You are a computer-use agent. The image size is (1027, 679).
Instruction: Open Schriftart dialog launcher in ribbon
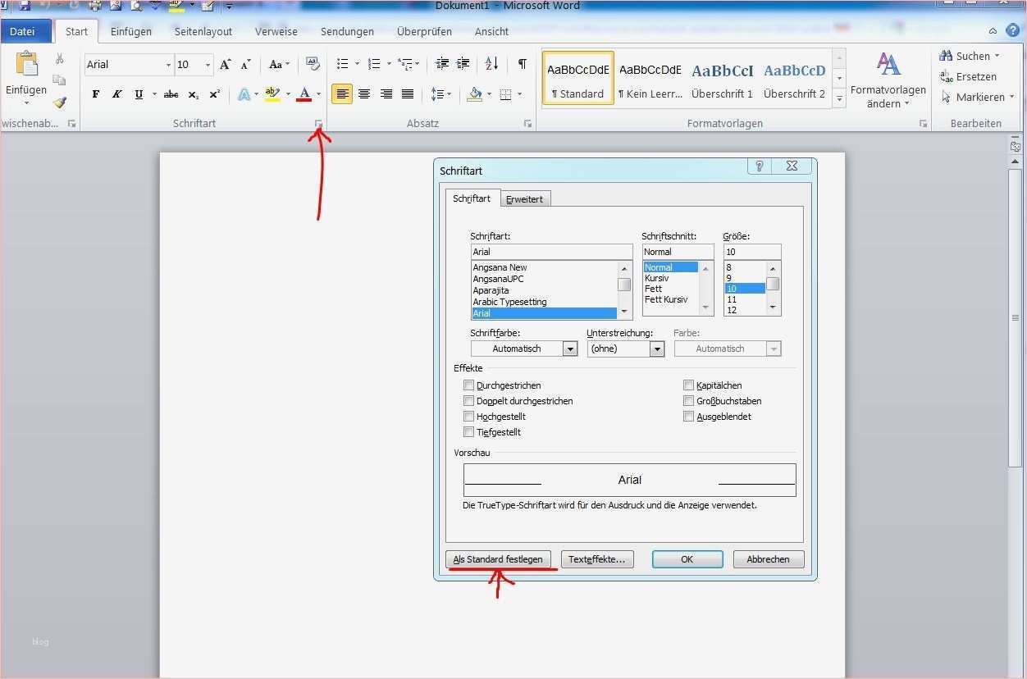click(x=319, y=125)
